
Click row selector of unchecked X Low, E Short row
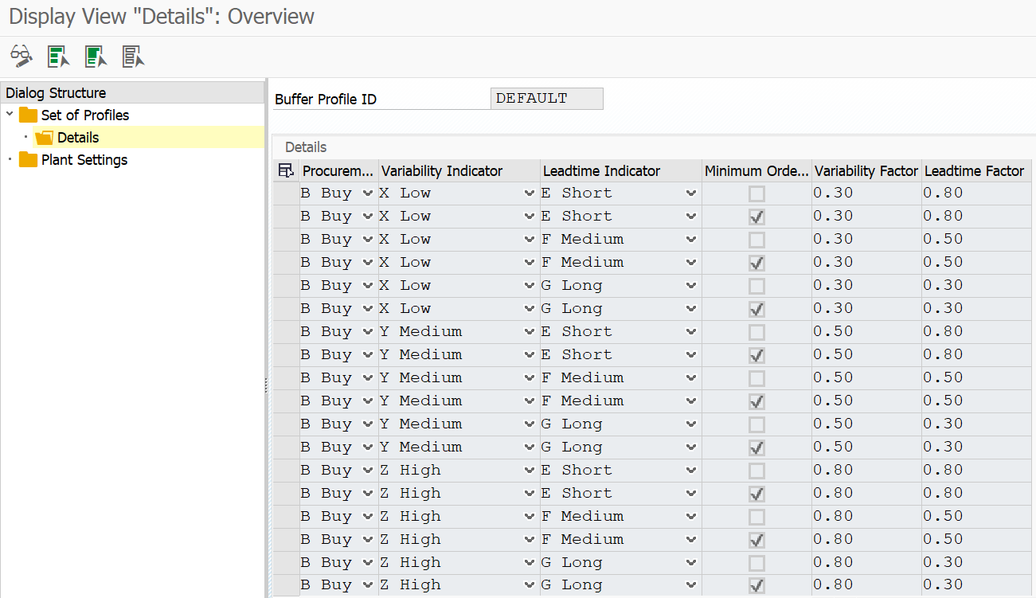(x=286, y=193)
